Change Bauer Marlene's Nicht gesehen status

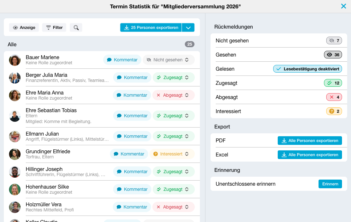[x=168, y=60]
